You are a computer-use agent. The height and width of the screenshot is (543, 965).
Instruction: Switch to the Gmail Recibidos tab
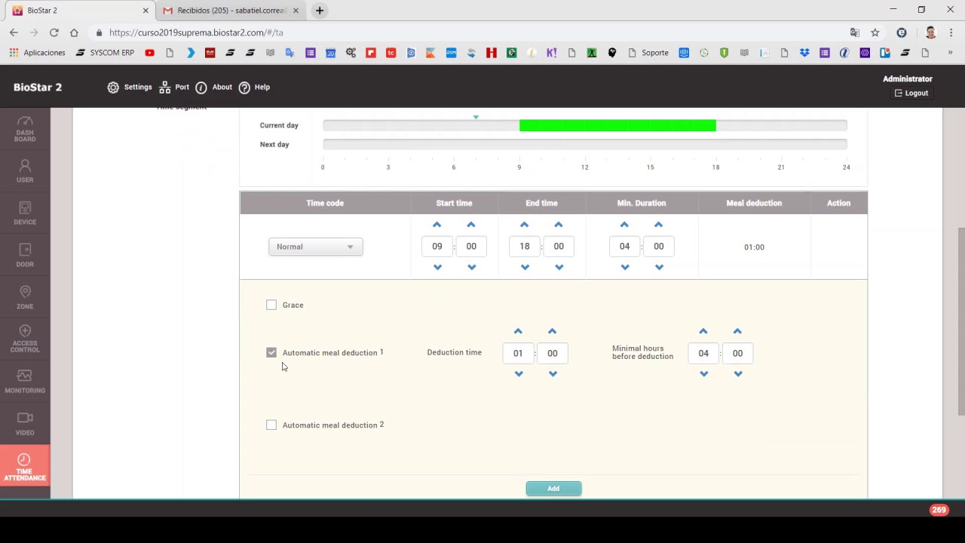pyautogui.click(x=231, y=11)
